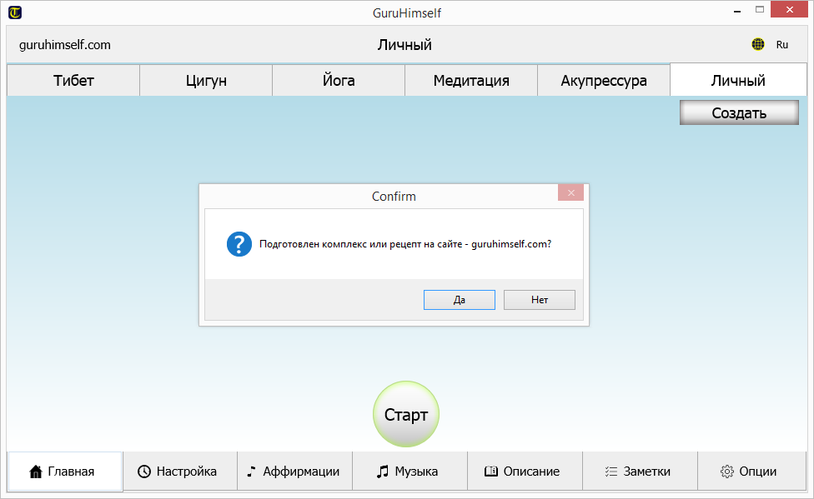Click the globe language icon
814x499 pixels.
pyautogui.click(x=757, y=45)
